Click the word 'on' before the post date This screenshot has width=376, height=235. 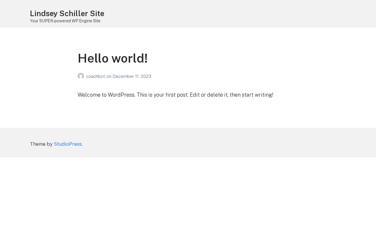pos(109,76)
